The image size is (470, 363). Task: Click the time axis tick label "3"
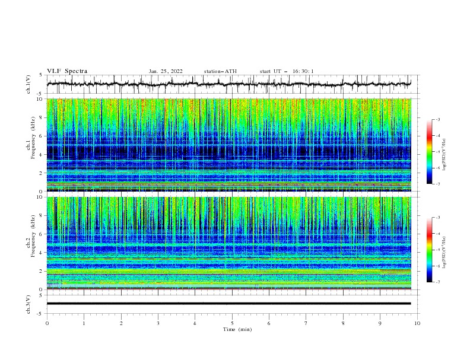pos(158,323)
